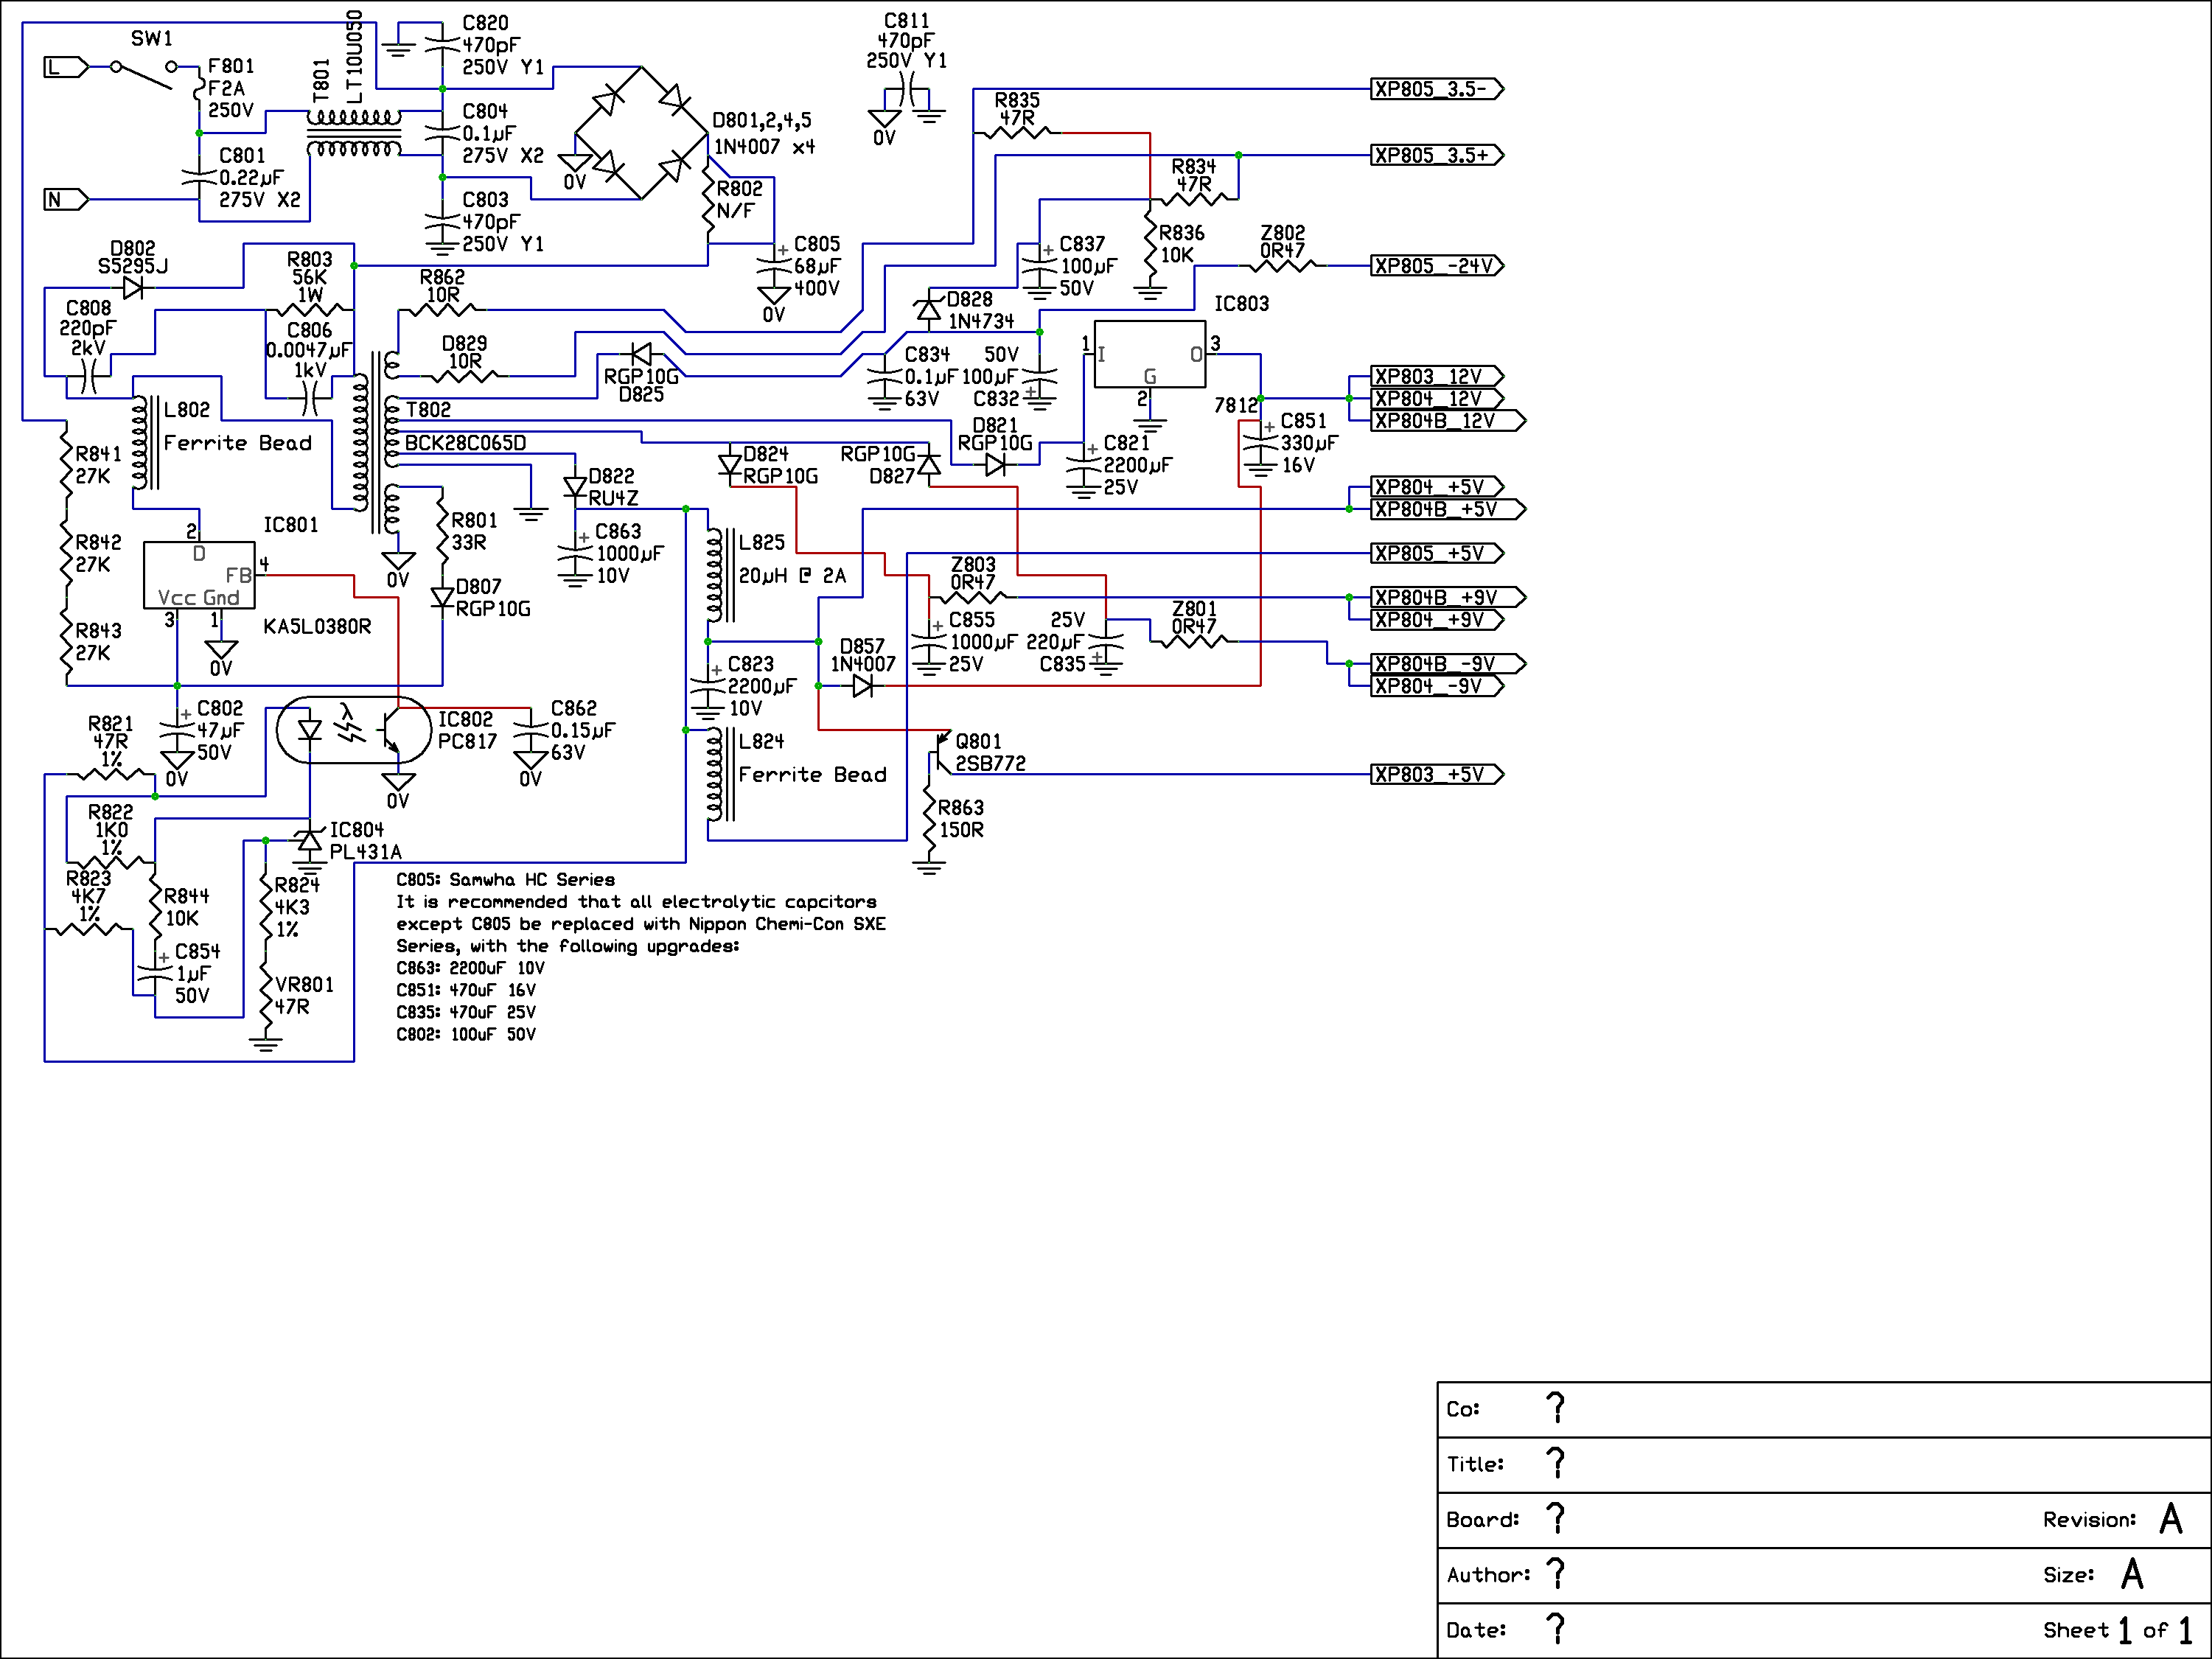Image resolution: width=2212 pixels, height=1659 pixels.
Task: Click the XP804B_+5V output connector
Action: click(1448, 509)
